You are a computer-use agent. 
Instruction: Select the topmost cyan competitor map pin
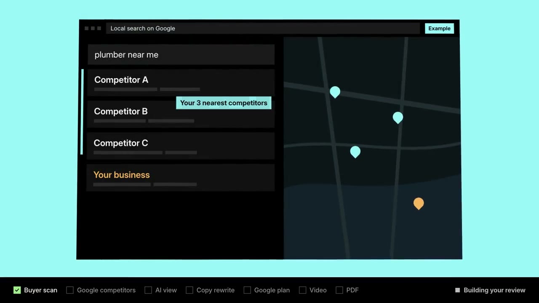tap(335, 92)
